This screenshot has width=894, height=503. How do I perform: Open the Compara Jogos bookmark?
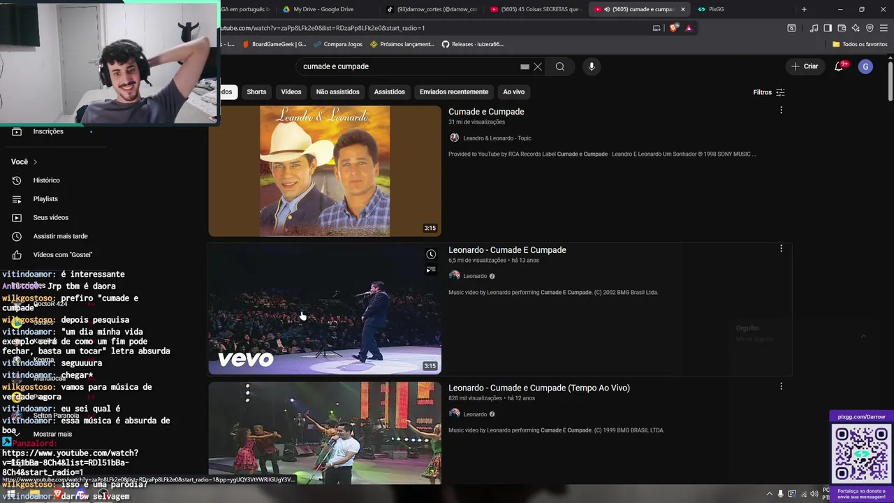point(338,44)
